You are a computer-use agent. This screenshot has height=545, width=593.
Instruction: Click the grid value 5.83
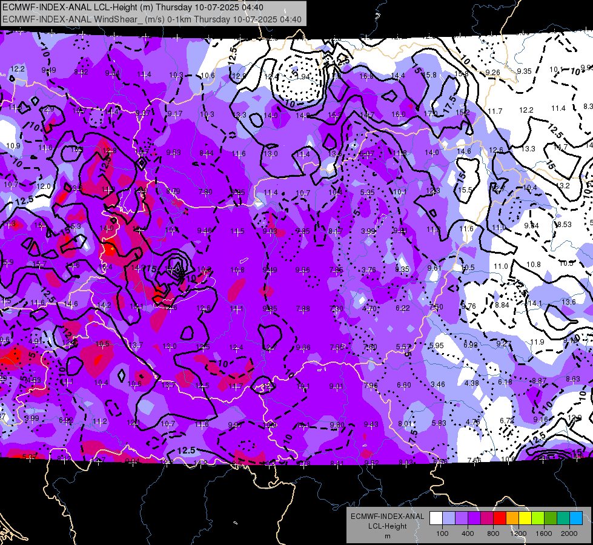pyautogui.click(x=439, y=423)
